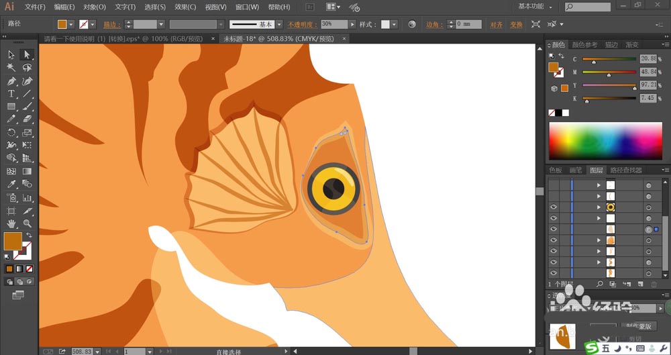Click the 对齐 align link
Image resolution: width=671 pixels, height=355 pixels.
pyautogui.click(x=496, y=24)
